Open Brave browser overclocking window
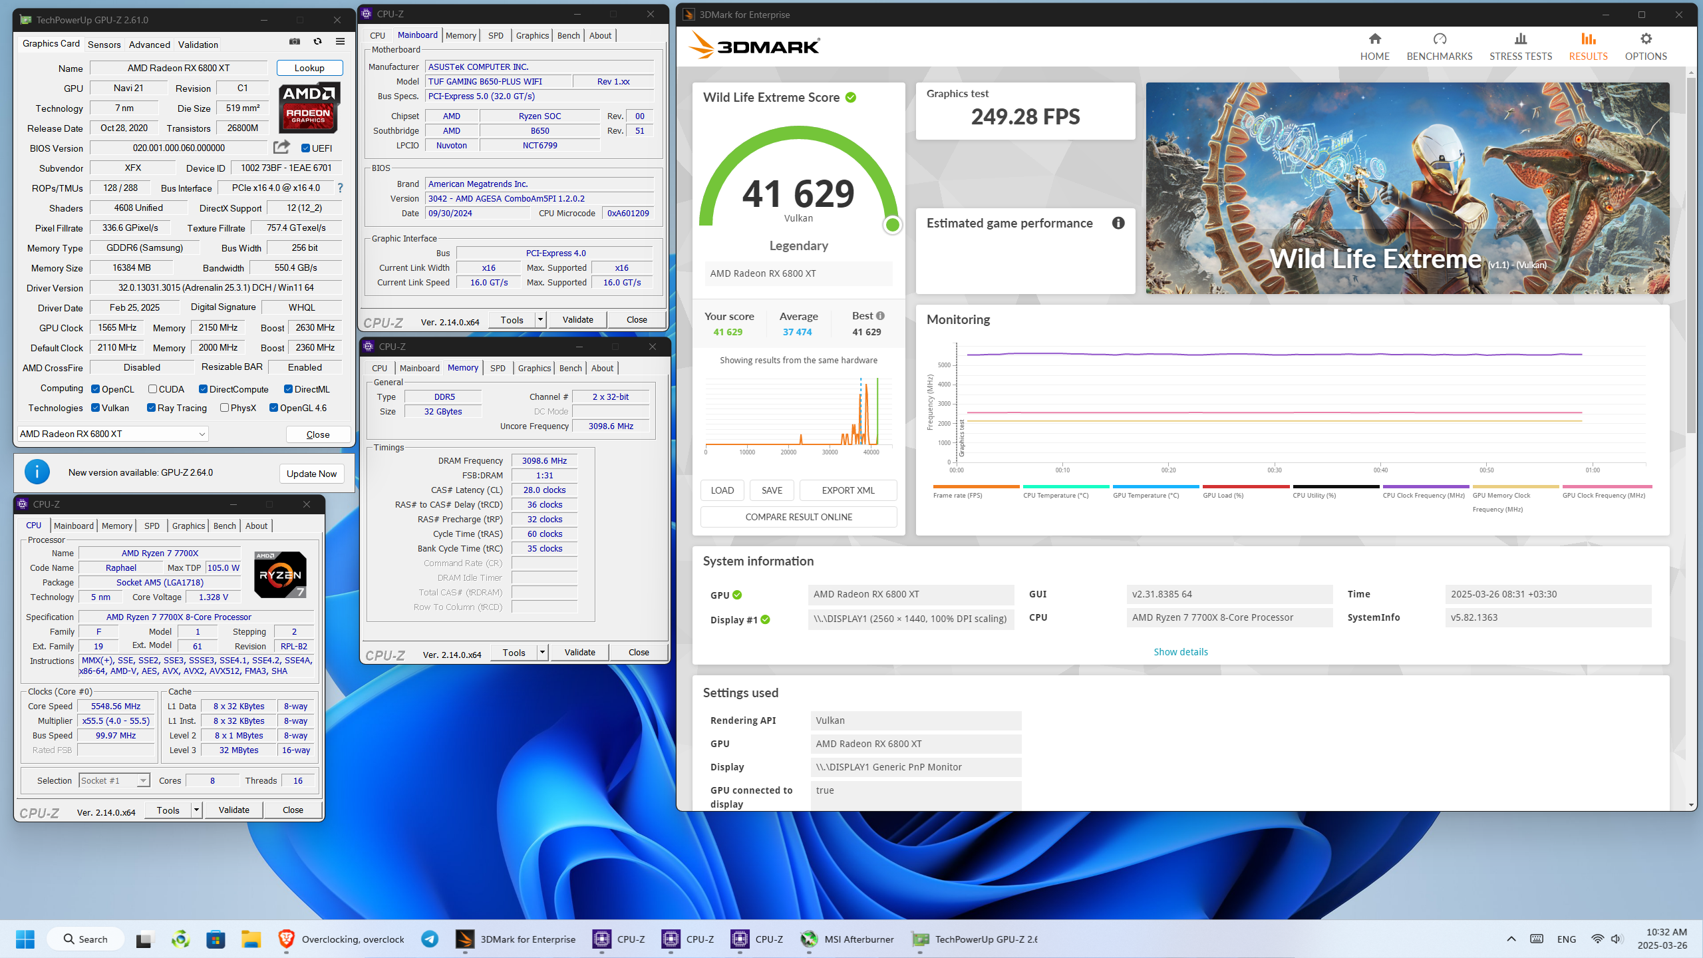 click(341, 939)
